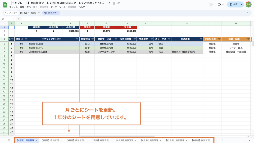This screenshot has height=143, width=254.
Task: Open the データ menu
Action: click(x=54, y=7)
